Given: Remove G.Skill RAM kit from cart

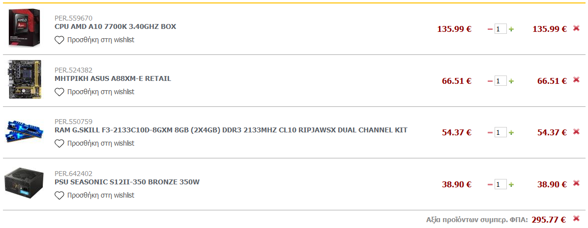Looking at the screenshot, I should click(576, 131).
